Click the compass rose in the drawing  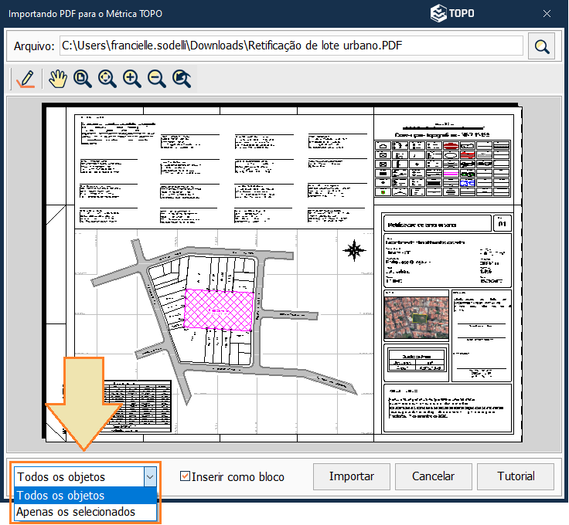(355, 249)
